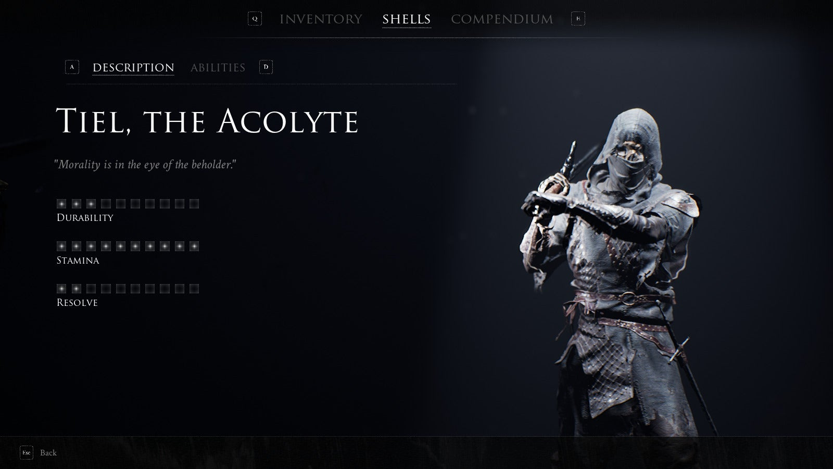Screen dimensions: 833x469
Task: Click the last empty Durability pip
Action: tap(194, 204)
